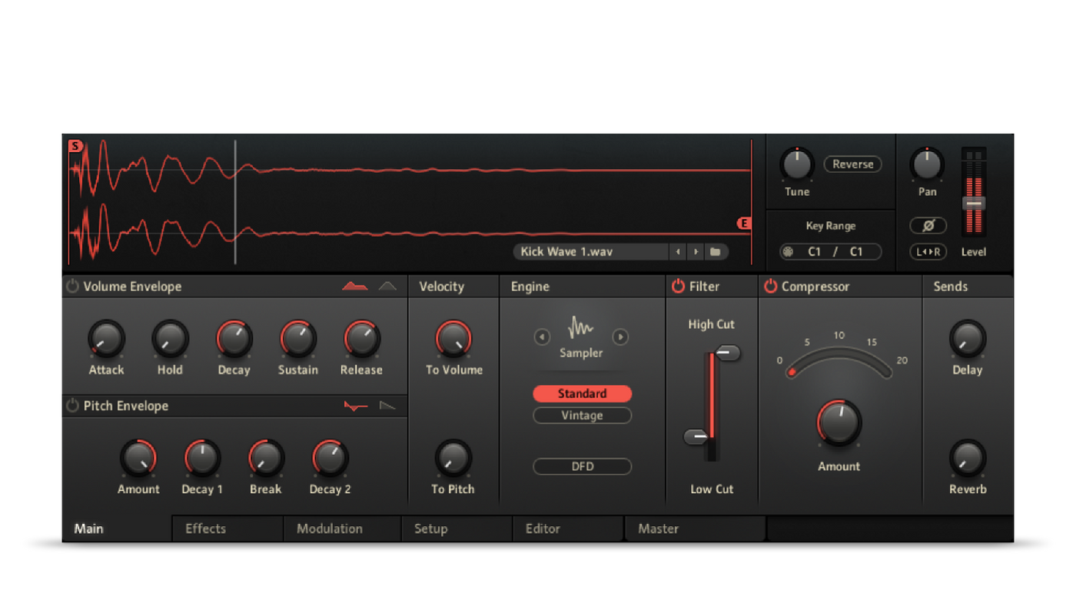Load next sample with right arrow
1076x613 pixels.
point(696,252)
